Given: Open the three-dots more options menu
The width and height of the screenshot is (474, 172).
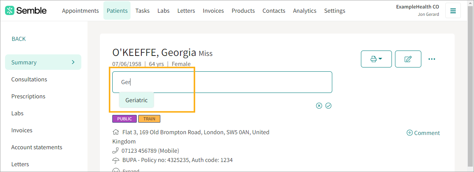Looking at the screenshot, I should pos(432,59).
